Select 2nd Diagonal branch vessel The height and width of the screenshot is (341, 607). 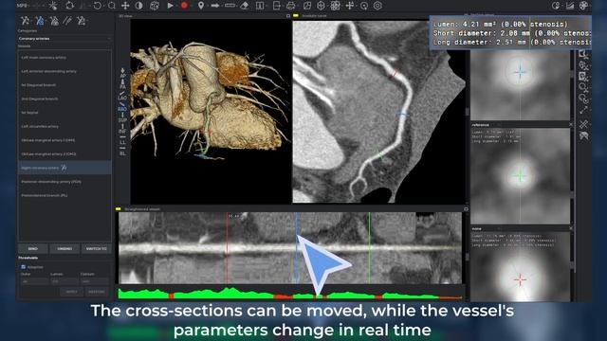(64, 99)
